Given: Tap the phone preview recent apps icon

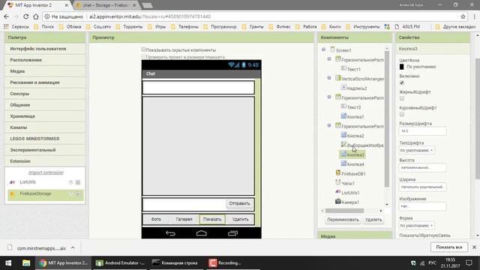Looking at the screenshot, I should tap(232, 233).
